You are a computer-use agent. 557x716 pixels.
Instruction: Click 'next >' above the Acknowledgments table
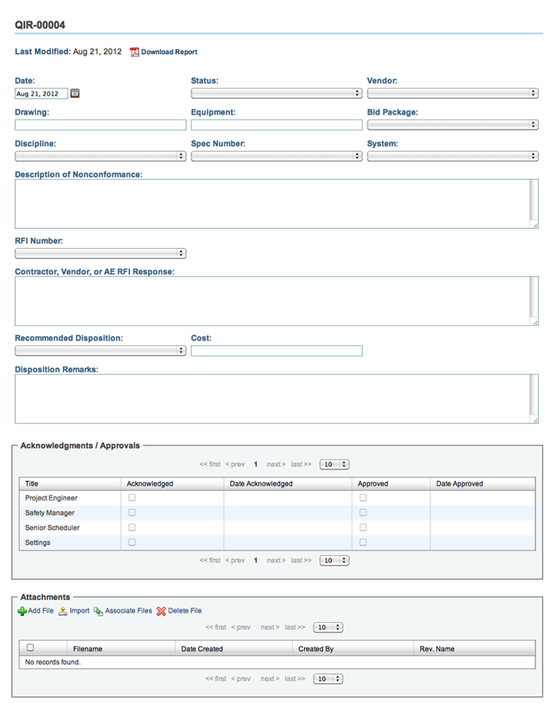[x=276, y=465]
